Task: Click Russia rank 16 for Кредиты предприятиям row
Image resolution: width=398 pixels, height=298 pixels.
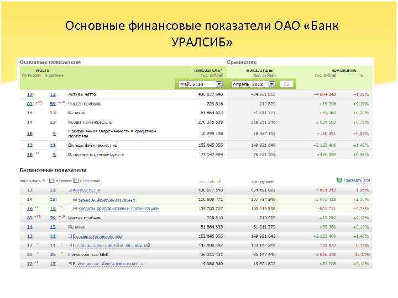Action: (30, 209)
